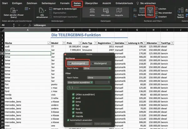Click the fx insert function icon
Screen dimensions: 188x129
30,25
